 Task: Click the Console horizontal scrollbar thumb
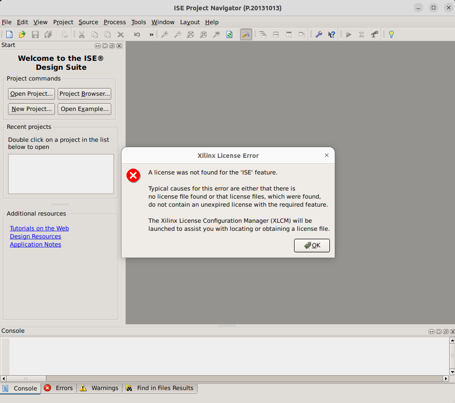(x=26, y=378)
